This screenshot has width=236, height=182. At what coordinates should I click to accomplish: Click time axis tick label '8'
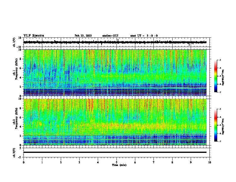click(x=172, y=162)
